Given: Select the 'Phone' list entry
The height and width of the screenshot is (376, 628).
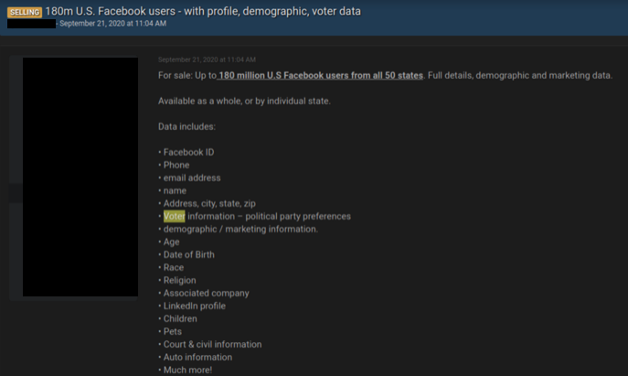Looking at the screenshot, I should tap(176, 166).
